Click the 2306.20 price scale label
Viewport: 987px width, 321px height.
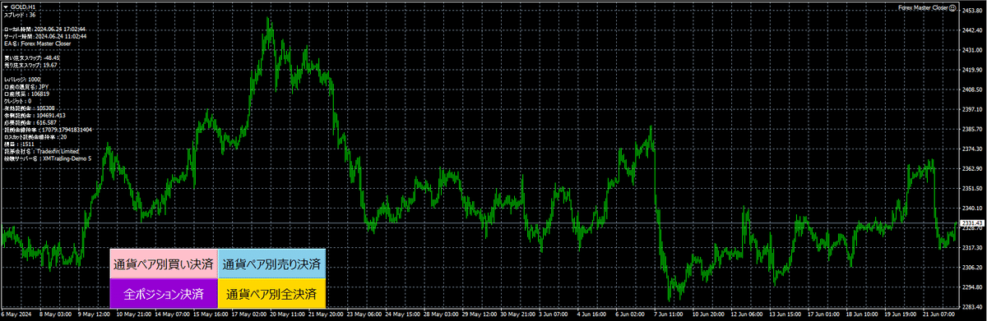coord(973,268)
